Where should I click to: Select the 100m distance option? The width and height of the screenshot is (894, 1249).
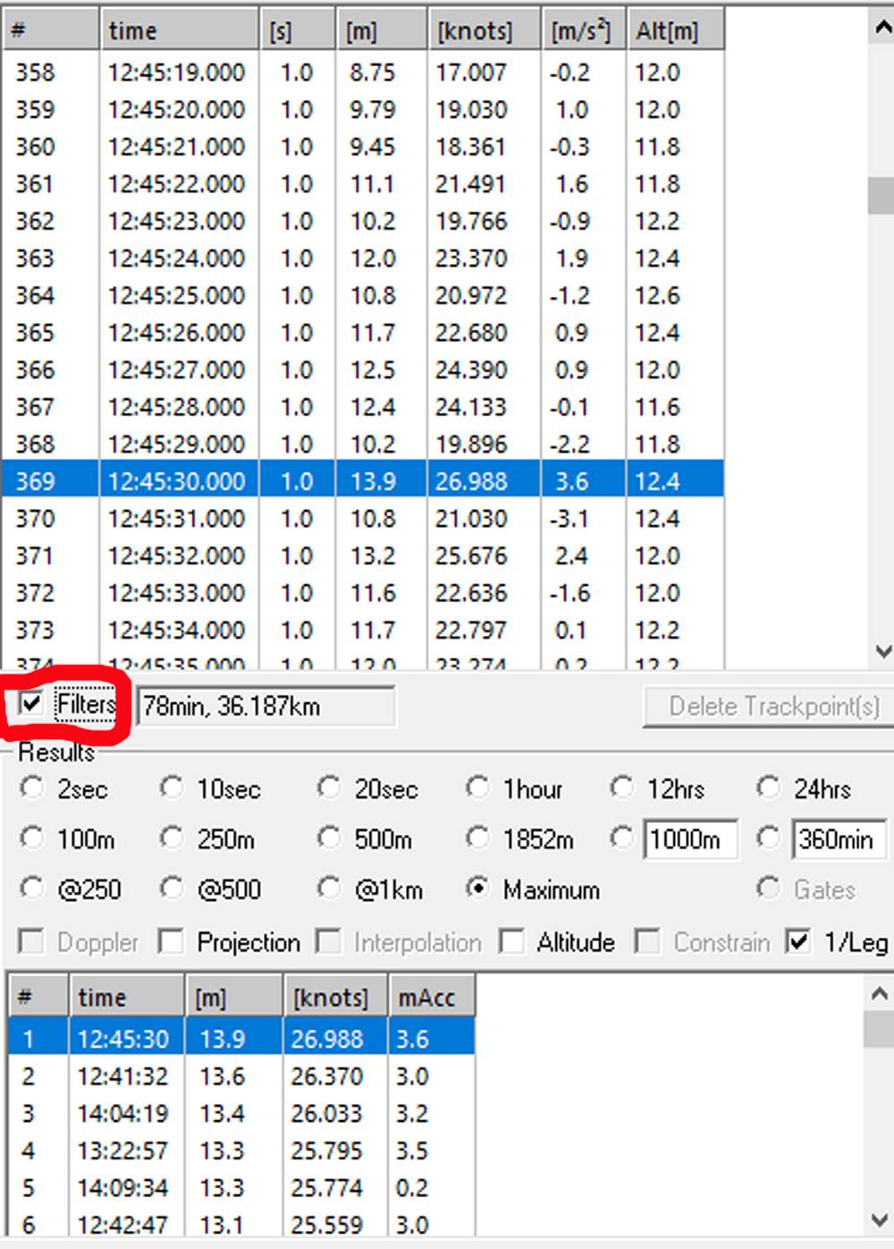[33, 838]
